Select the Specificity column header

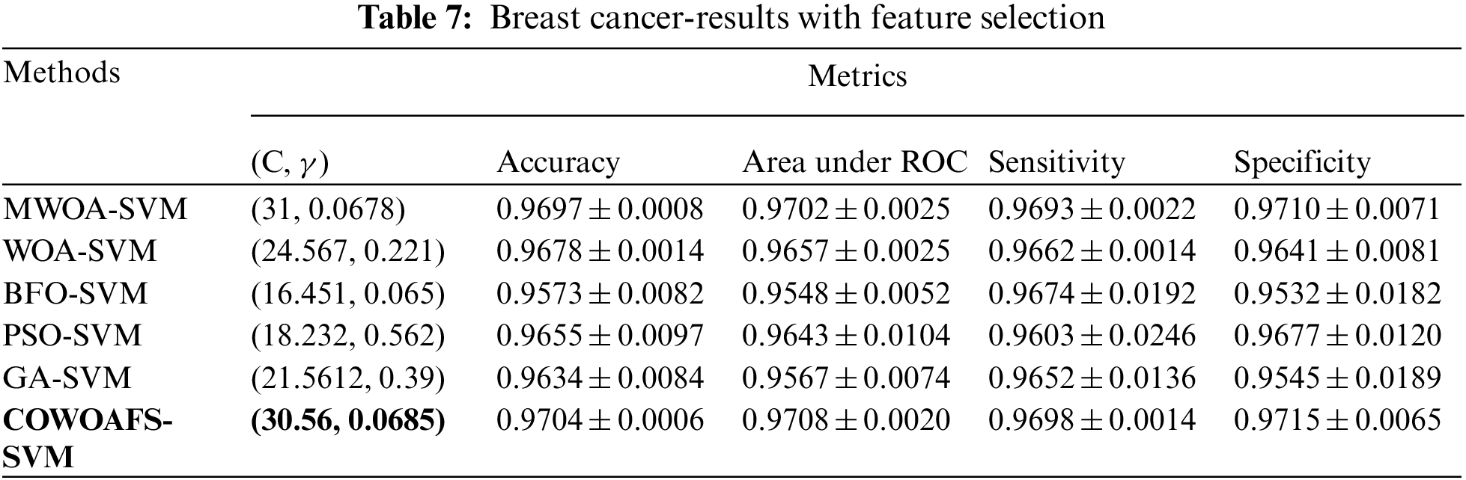(x=1302, y=163)
